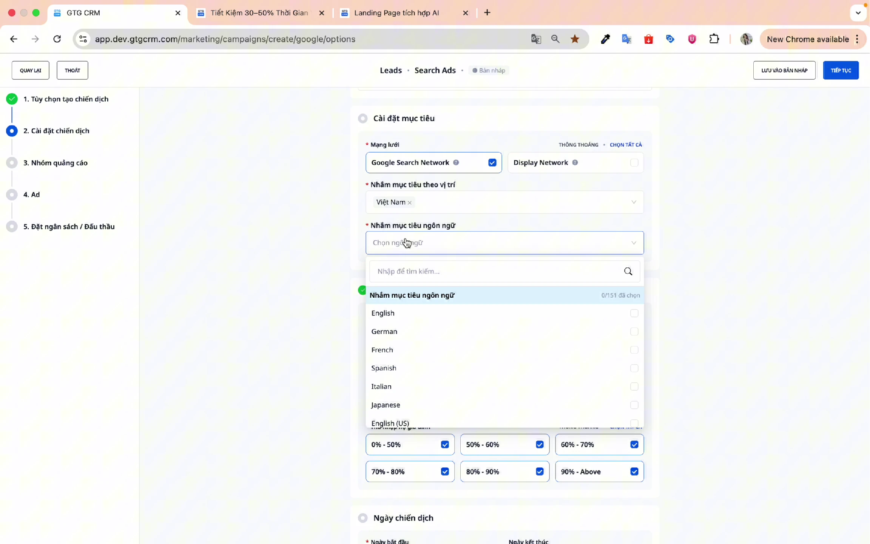Reload the page with the refresh icon
Screen dimensions: 870x544
pos(57,39)
